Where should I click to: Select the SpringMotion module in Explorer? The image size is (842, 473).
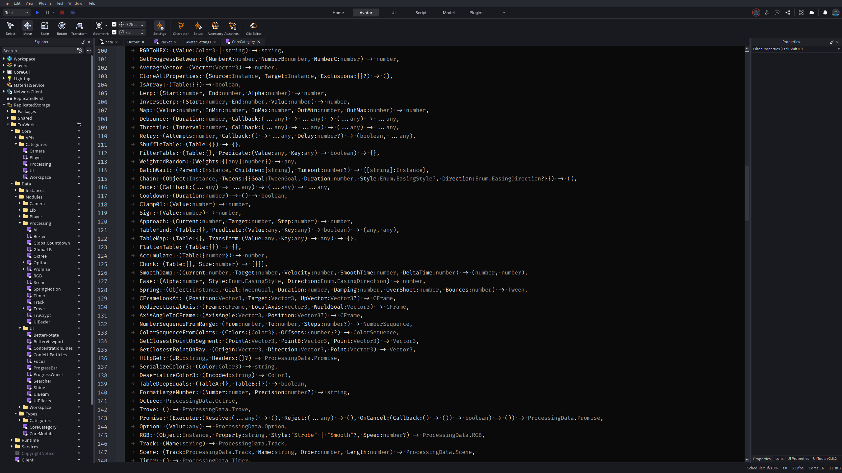pyautogui.click(x=47, y=289)
